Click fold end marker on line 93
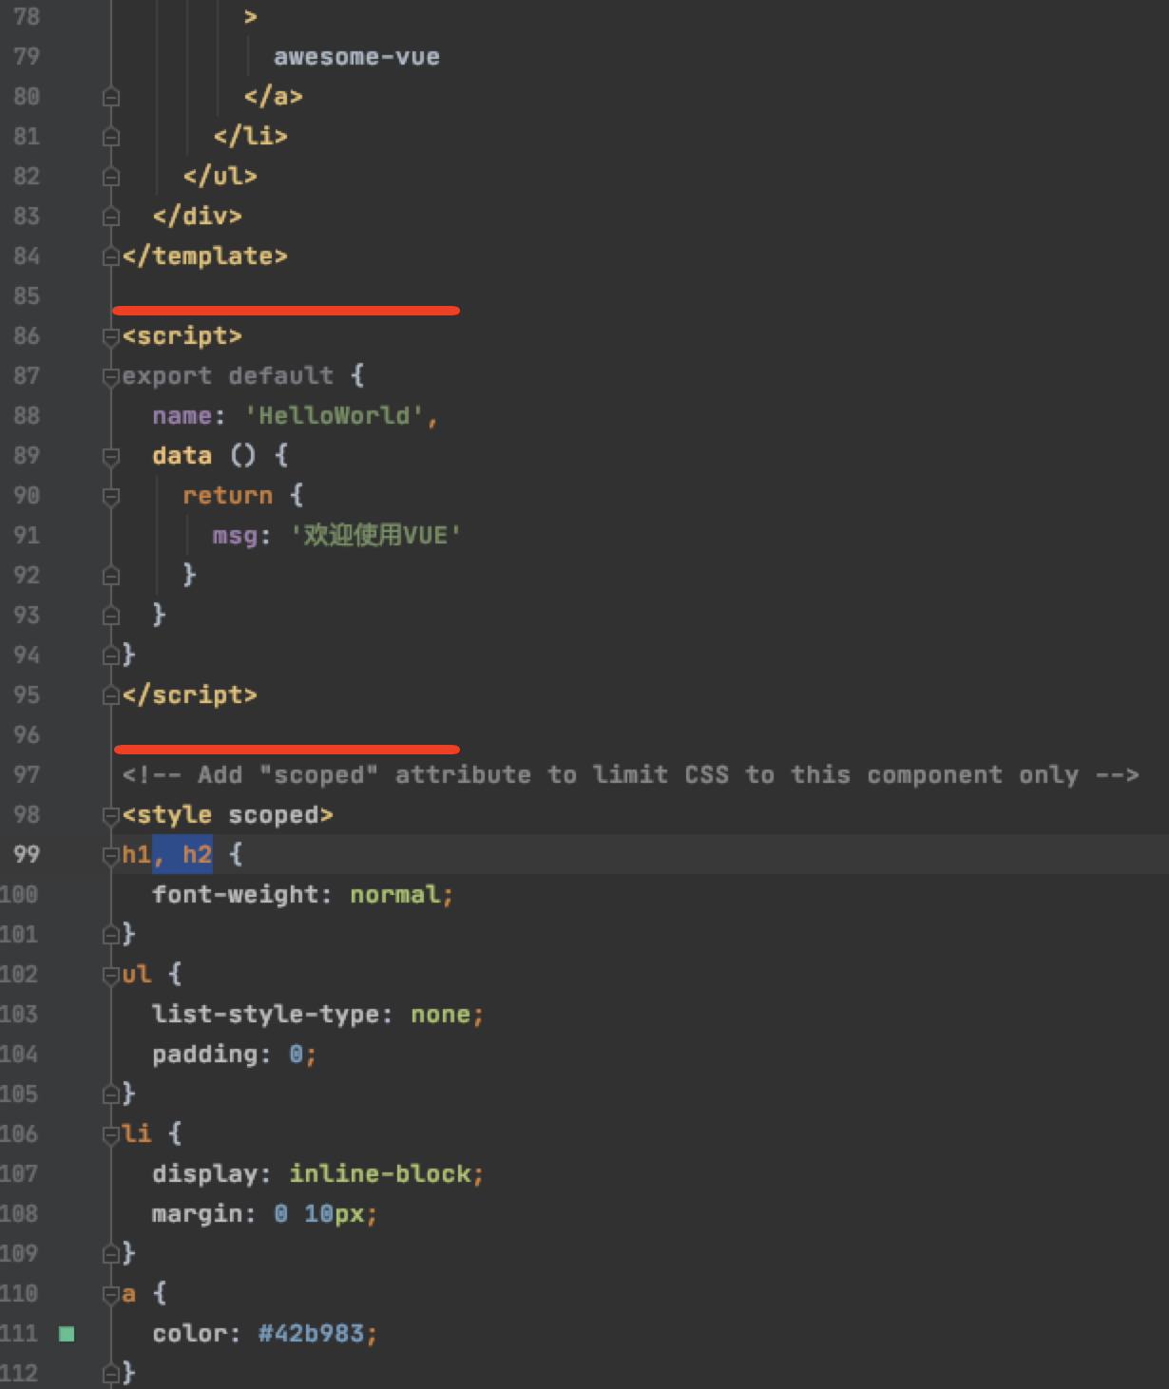1169x1389 pixels. click(x=111, y=616)
